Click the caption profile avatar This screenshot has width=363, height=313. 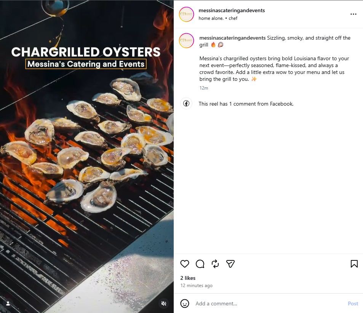coord(187,40)
